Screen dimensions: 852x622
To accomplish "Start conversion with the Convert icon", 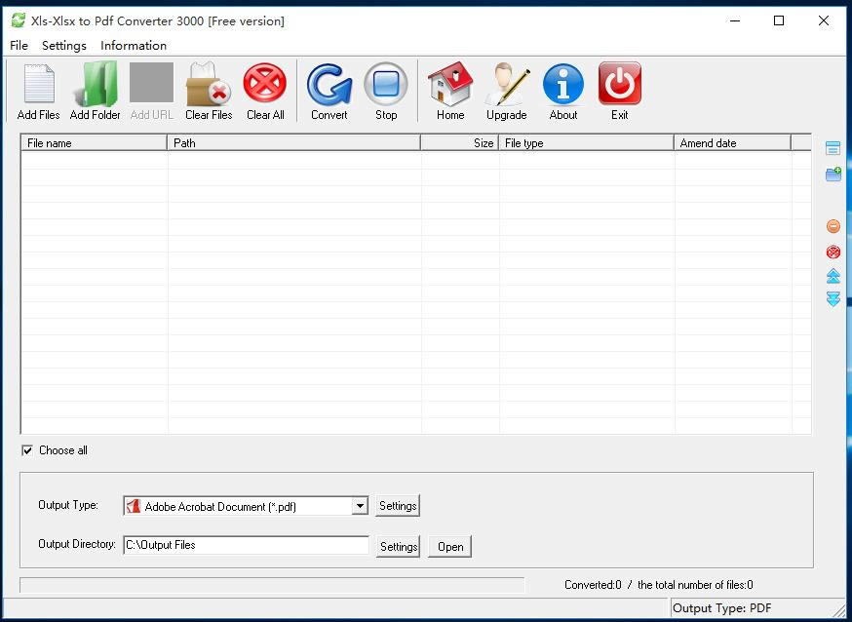I will (329, 84).
